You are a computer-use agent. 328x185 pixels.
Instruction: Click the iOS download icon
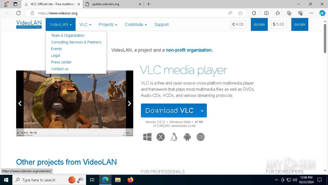(x=201, y=137)
